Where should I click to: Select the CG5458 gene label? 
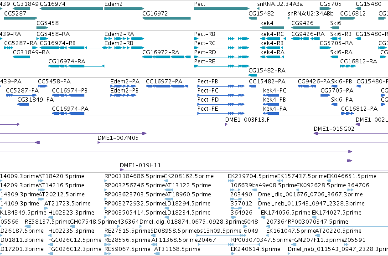47,23
